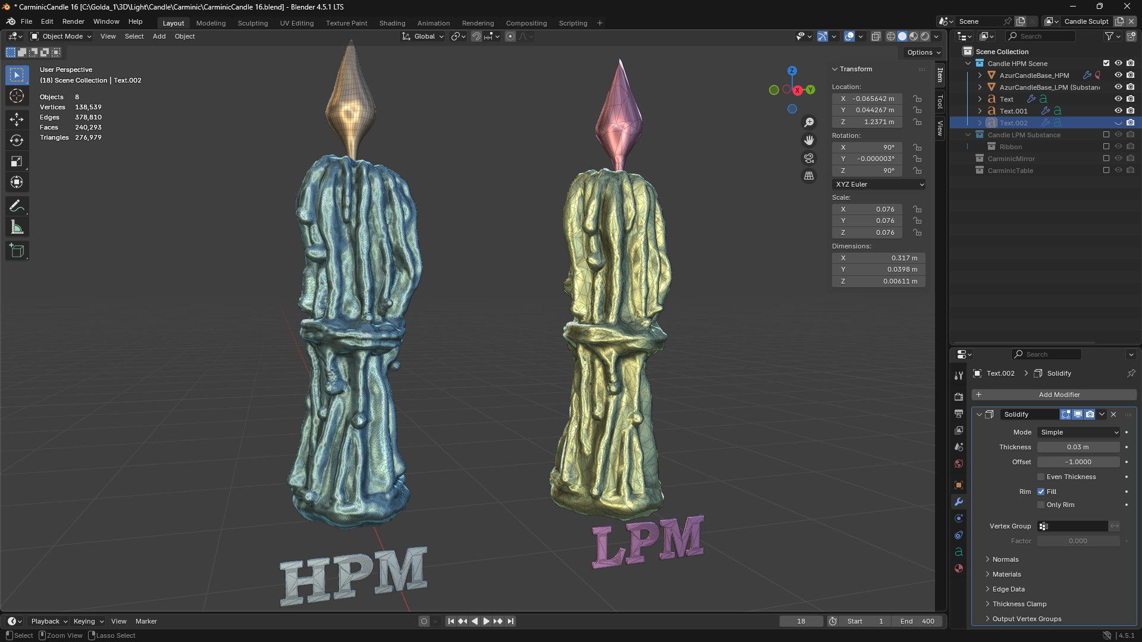Open the Render Properties tab
This screenshot has width=1142, height=642.
(x=958, y=396)
